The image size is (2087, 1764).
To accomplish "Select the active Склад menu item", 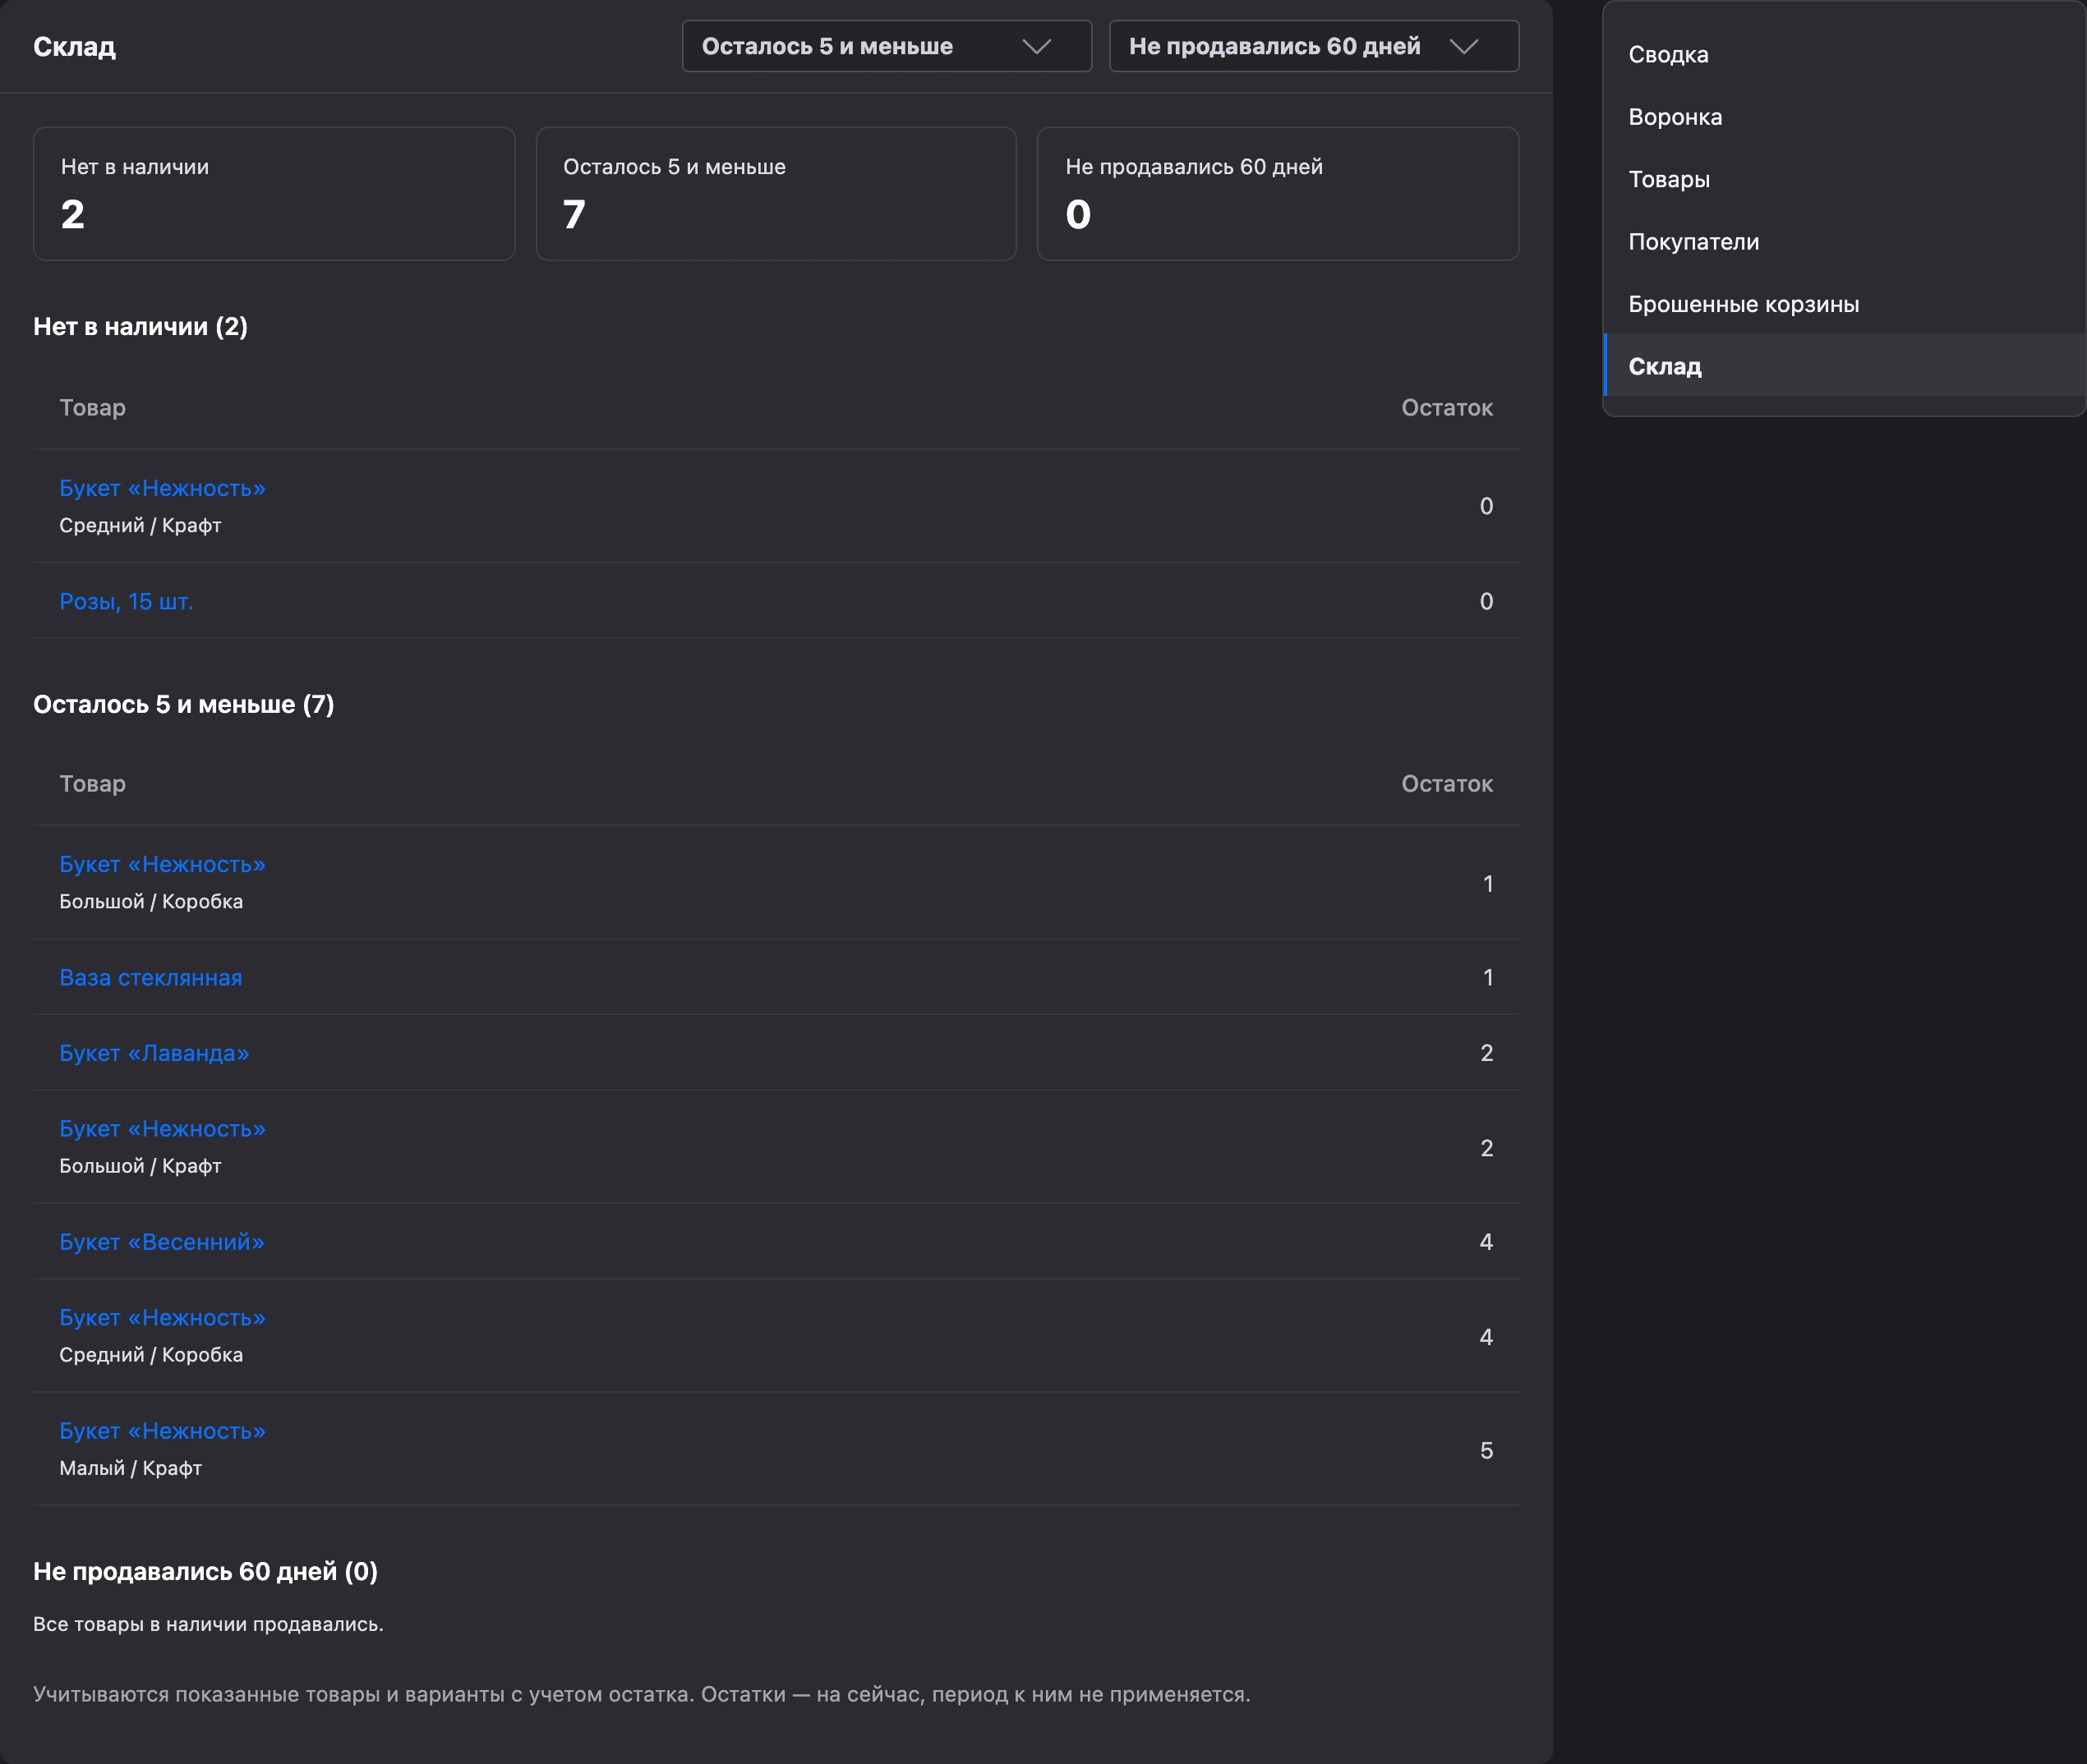I will [x=1844, y=366].
